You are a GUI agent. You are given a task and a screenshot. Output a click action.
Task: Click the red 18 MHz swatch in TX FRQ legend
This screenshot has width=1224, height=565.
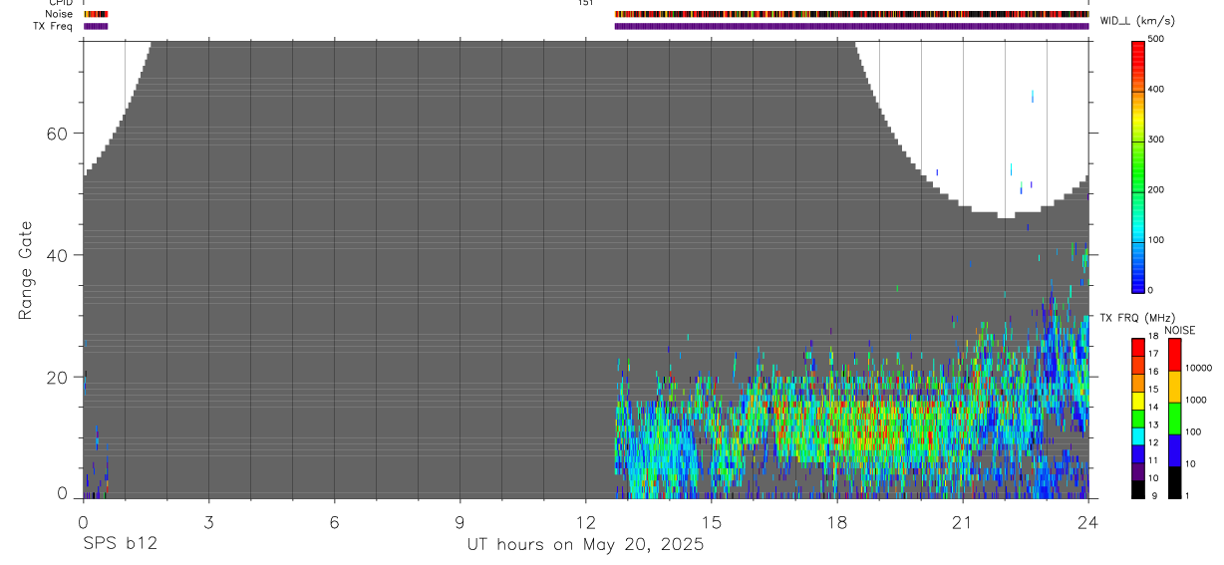point(1138,348)
